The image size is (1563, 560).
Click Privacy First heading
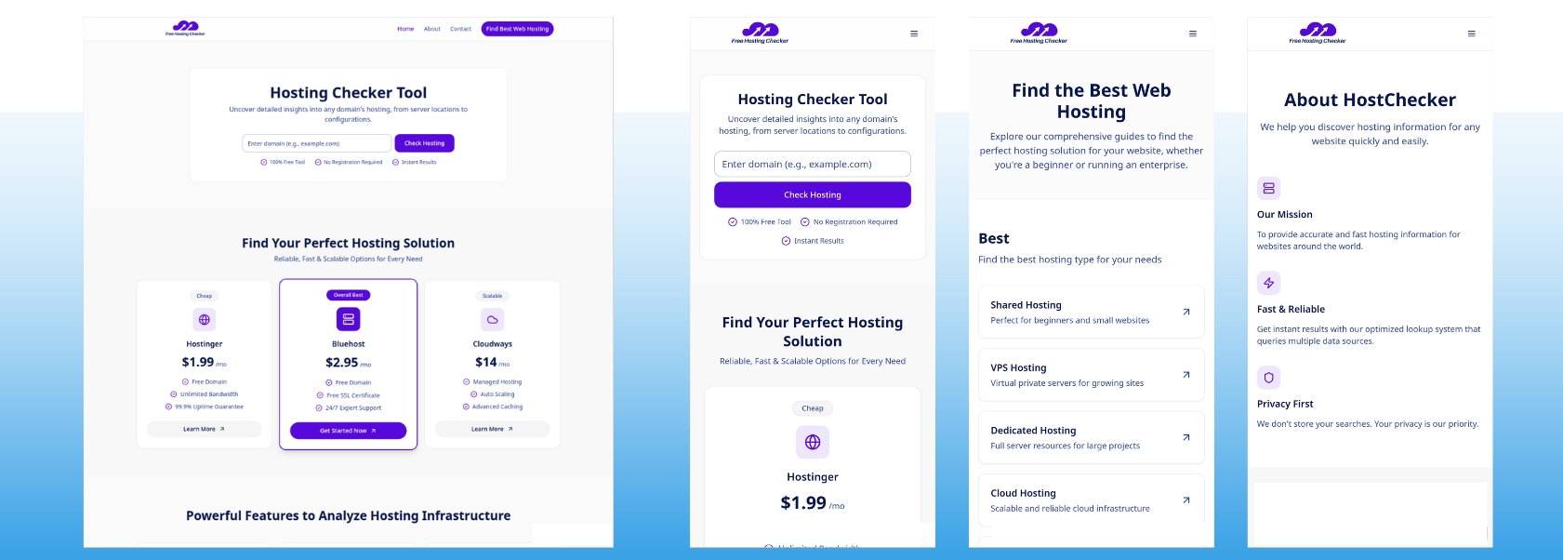pyautogui.click(x=1285, y=405)
